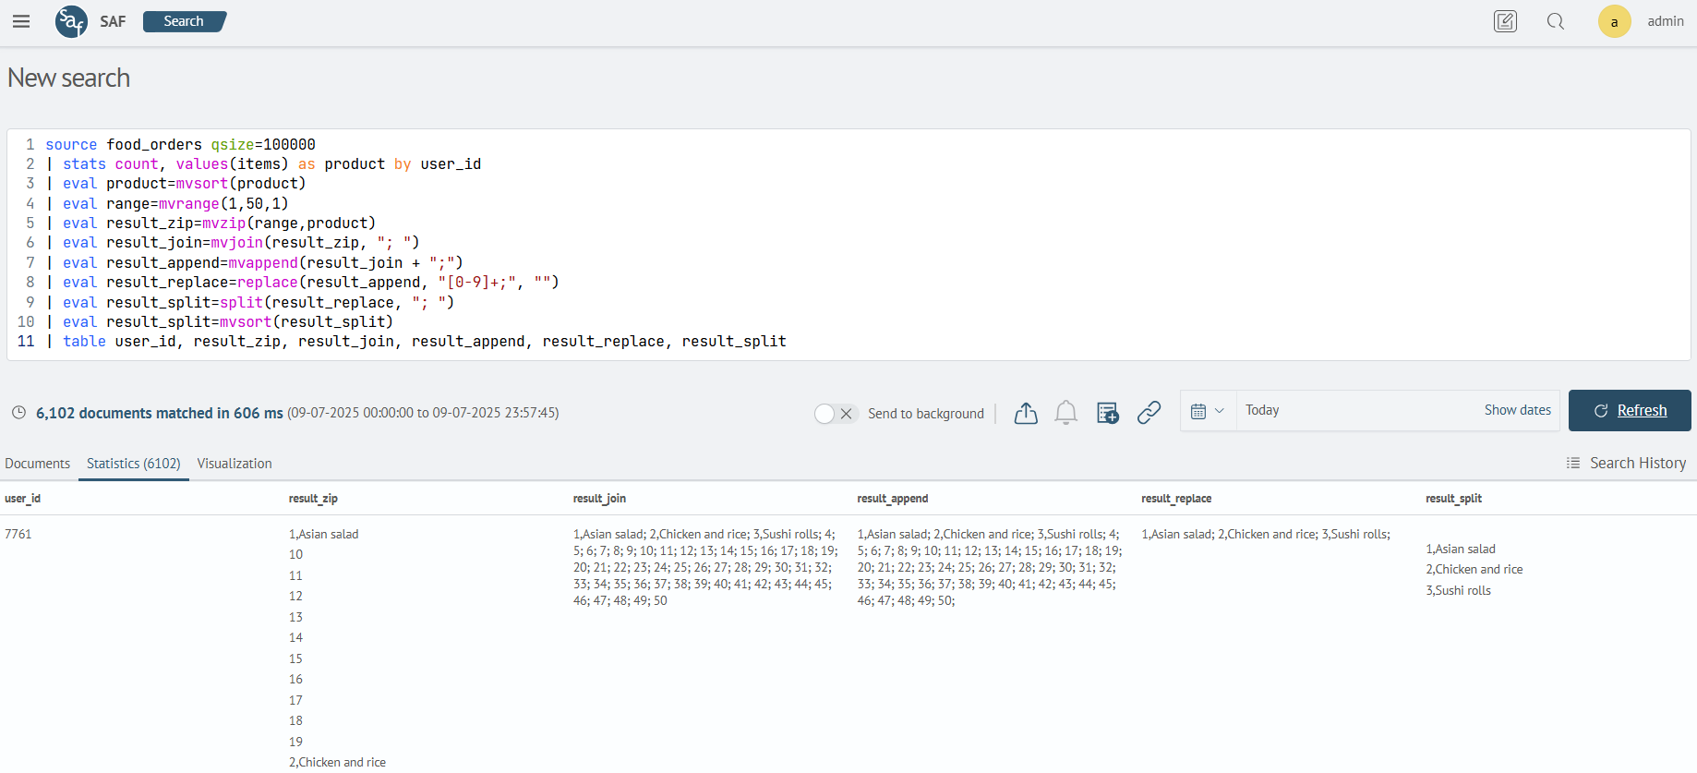Create an alert with the bell icon
Viewport: 1697px width, 773px height.
coord(1066,413)
